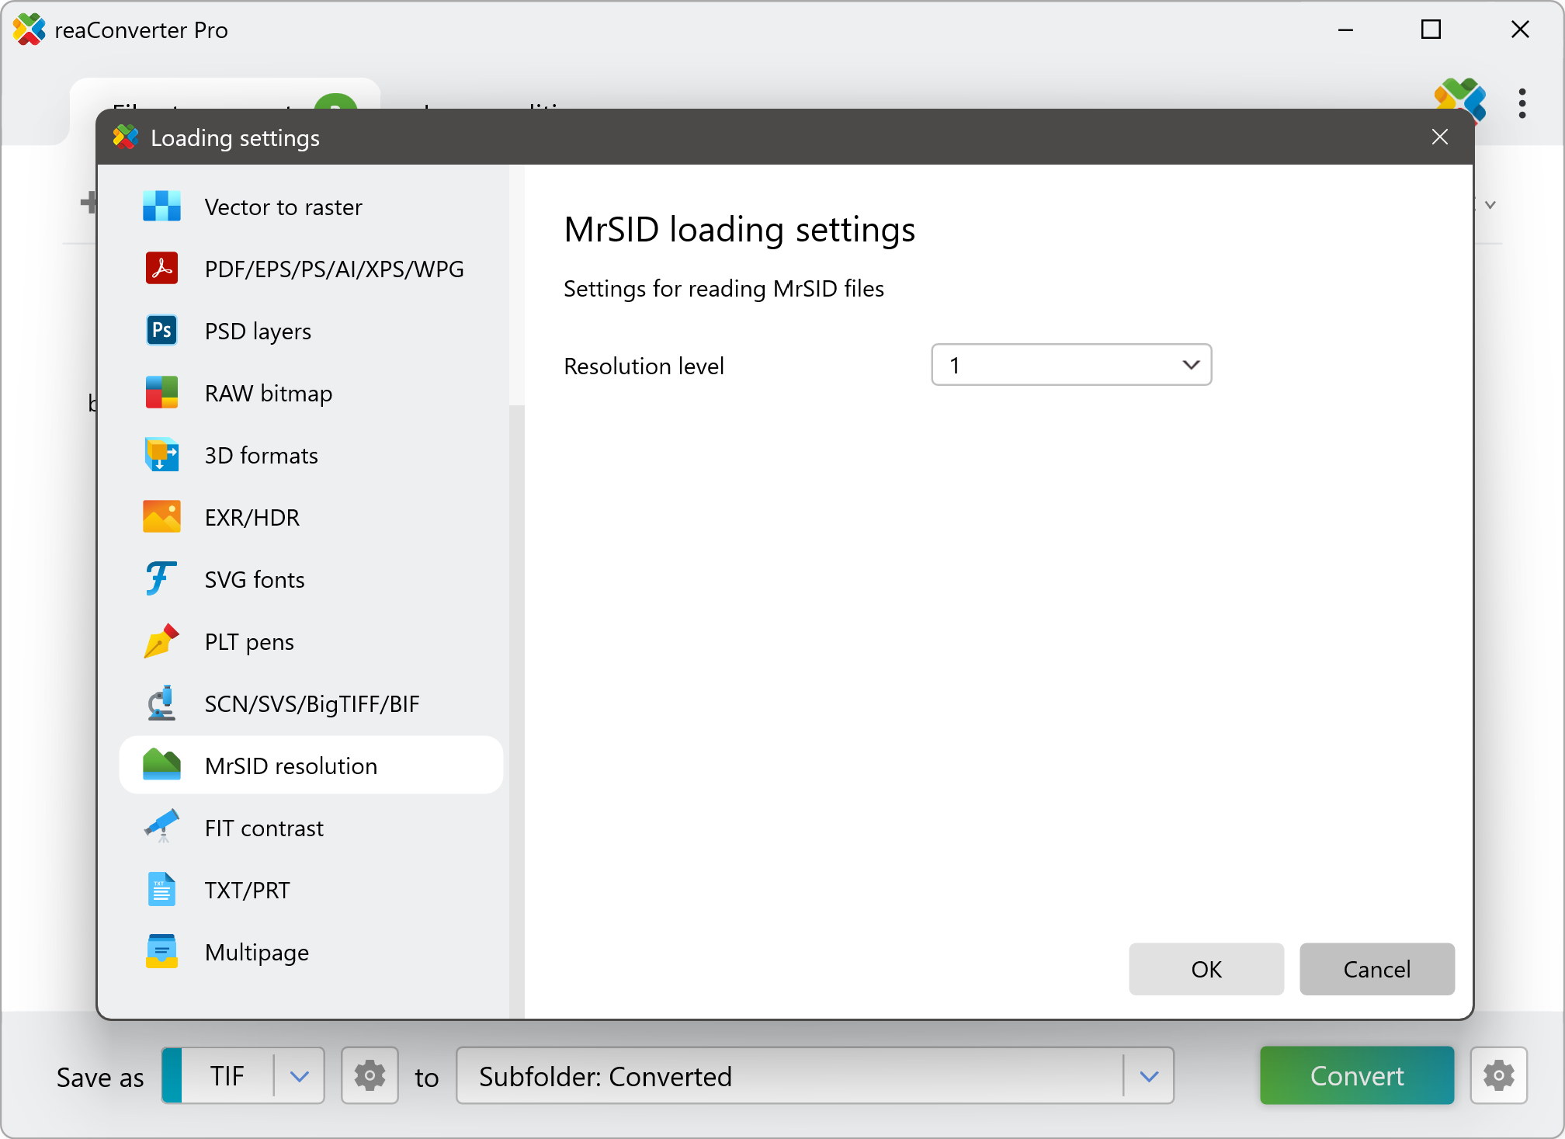Open the TIF save format dropdown arrow

pos(300,1076)
